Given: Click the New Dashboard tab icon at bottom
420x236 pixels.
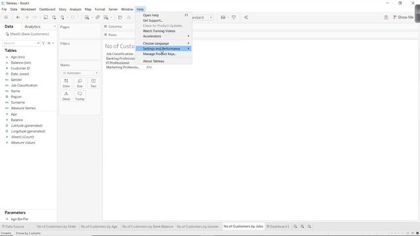Looking at the screenshot, I should coord(302,226).
